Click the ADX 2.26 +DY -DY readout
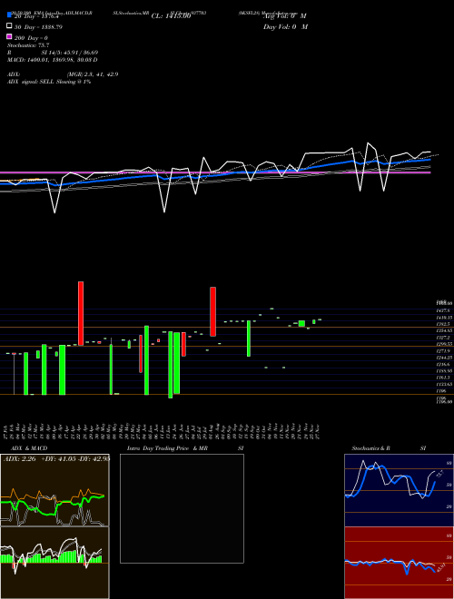454x599 pixels. click(56, 459)
